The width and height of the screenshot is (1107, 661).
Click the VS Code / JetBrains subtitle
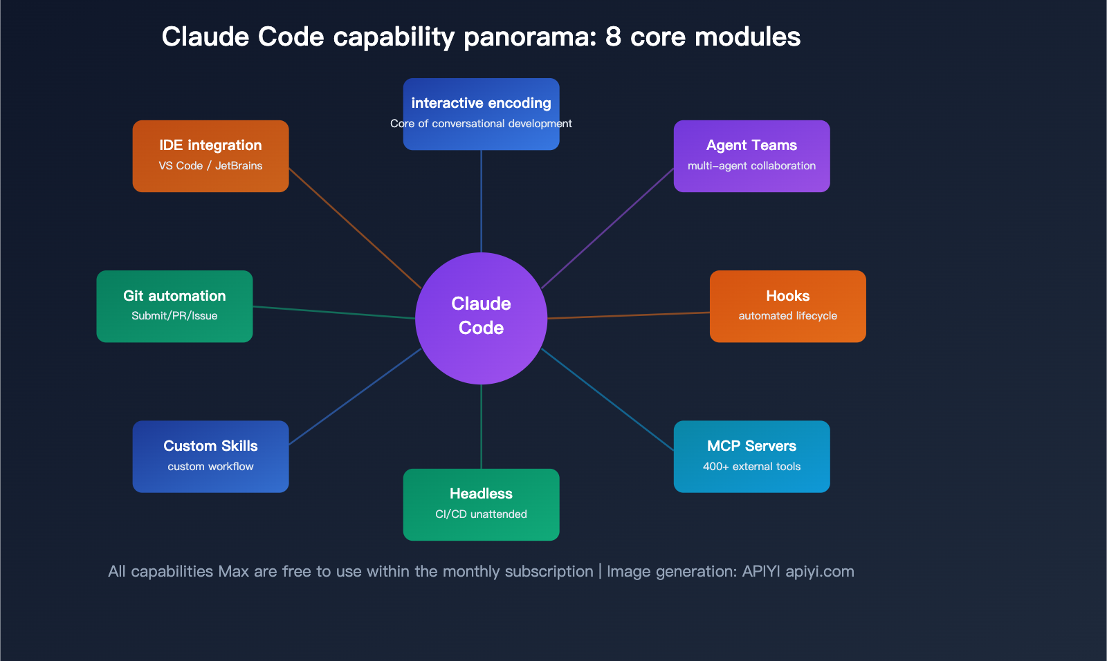coord(210,166)
